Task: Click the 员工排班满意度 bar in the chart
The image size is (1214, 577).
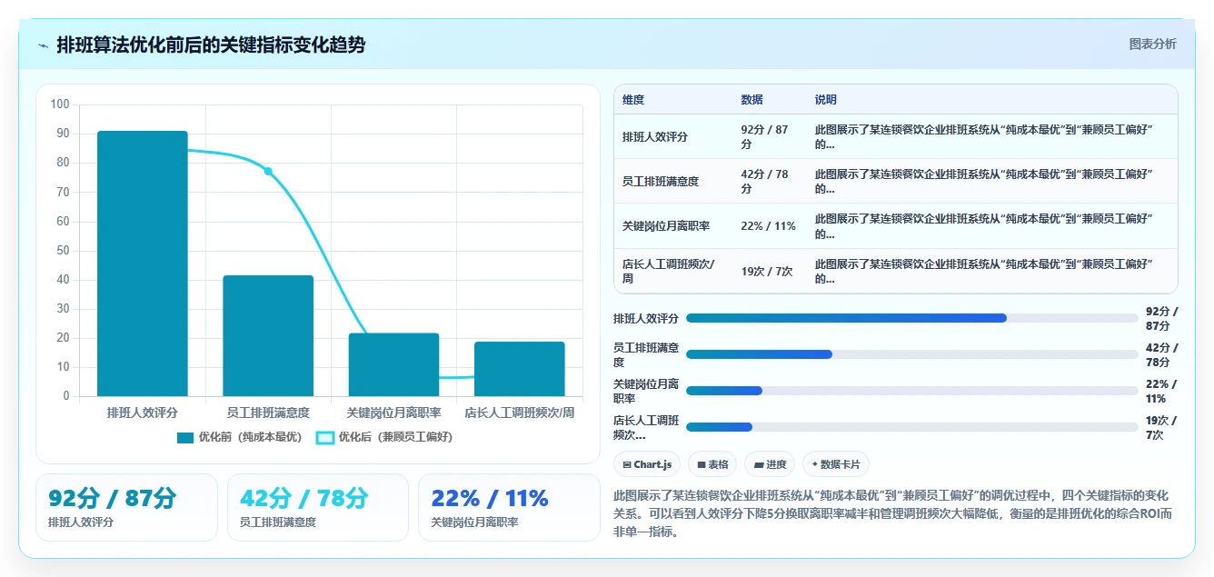Action: pos(268,335)
